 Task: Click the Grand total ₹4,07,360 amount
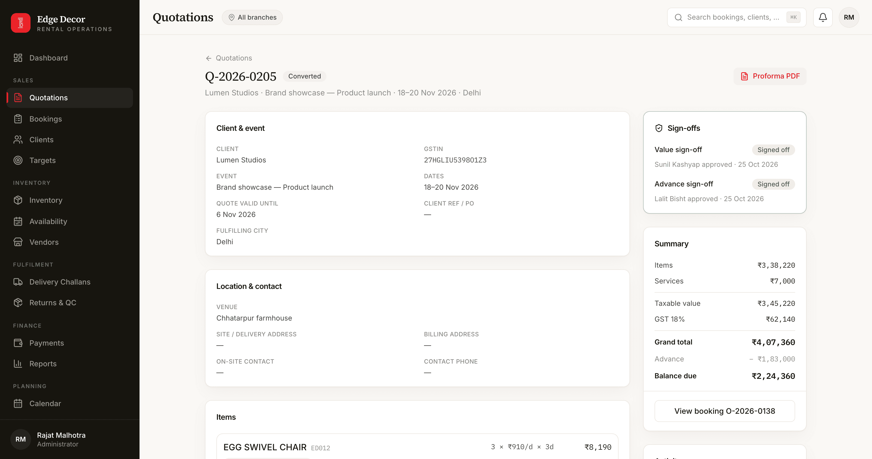pyautogui.click(x=773, y=342)
